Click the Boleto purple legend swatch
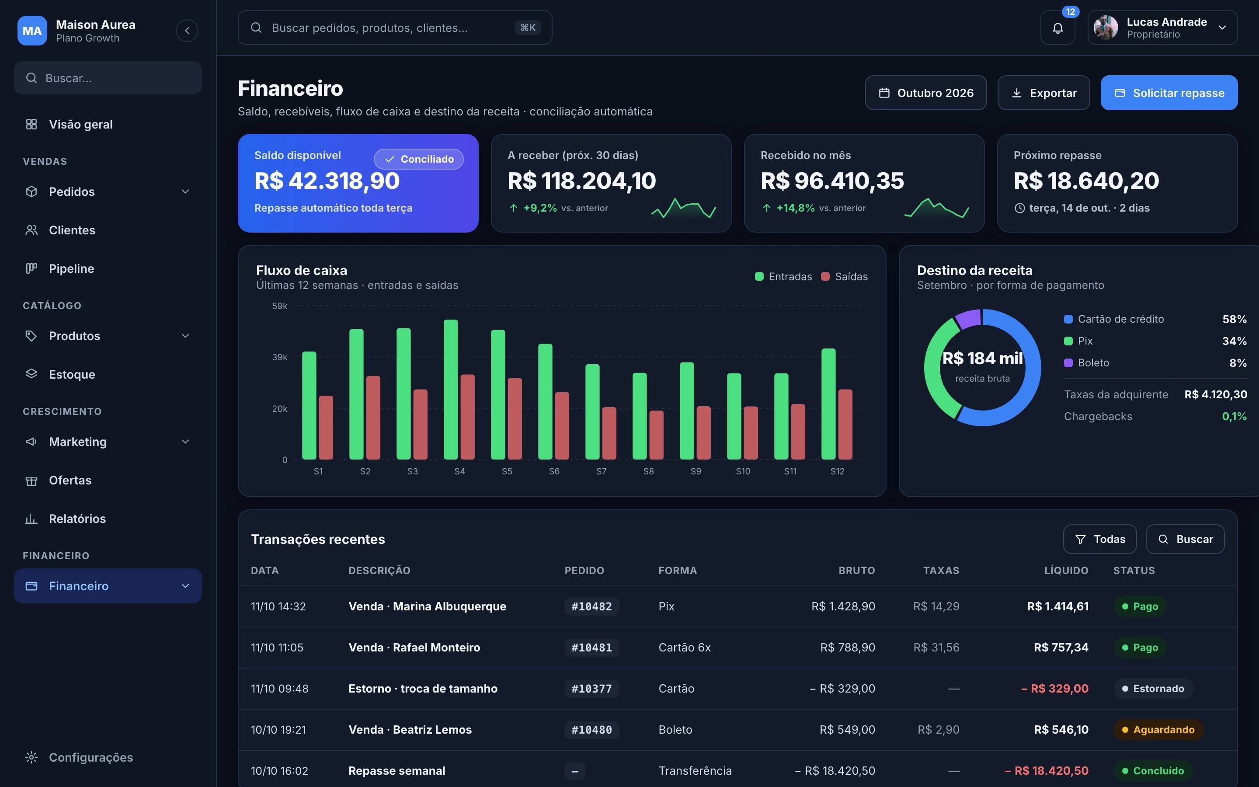The height and width of the screenshot is (787, 1259). tap(1068, 363)
